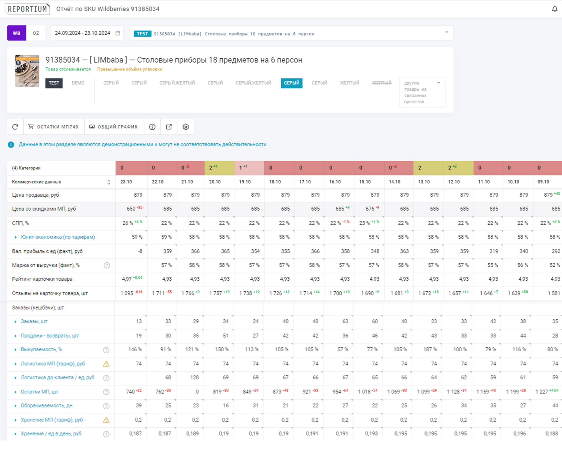Click the refresh data icon
The image size is (562, 449).
tap(15, 127)
